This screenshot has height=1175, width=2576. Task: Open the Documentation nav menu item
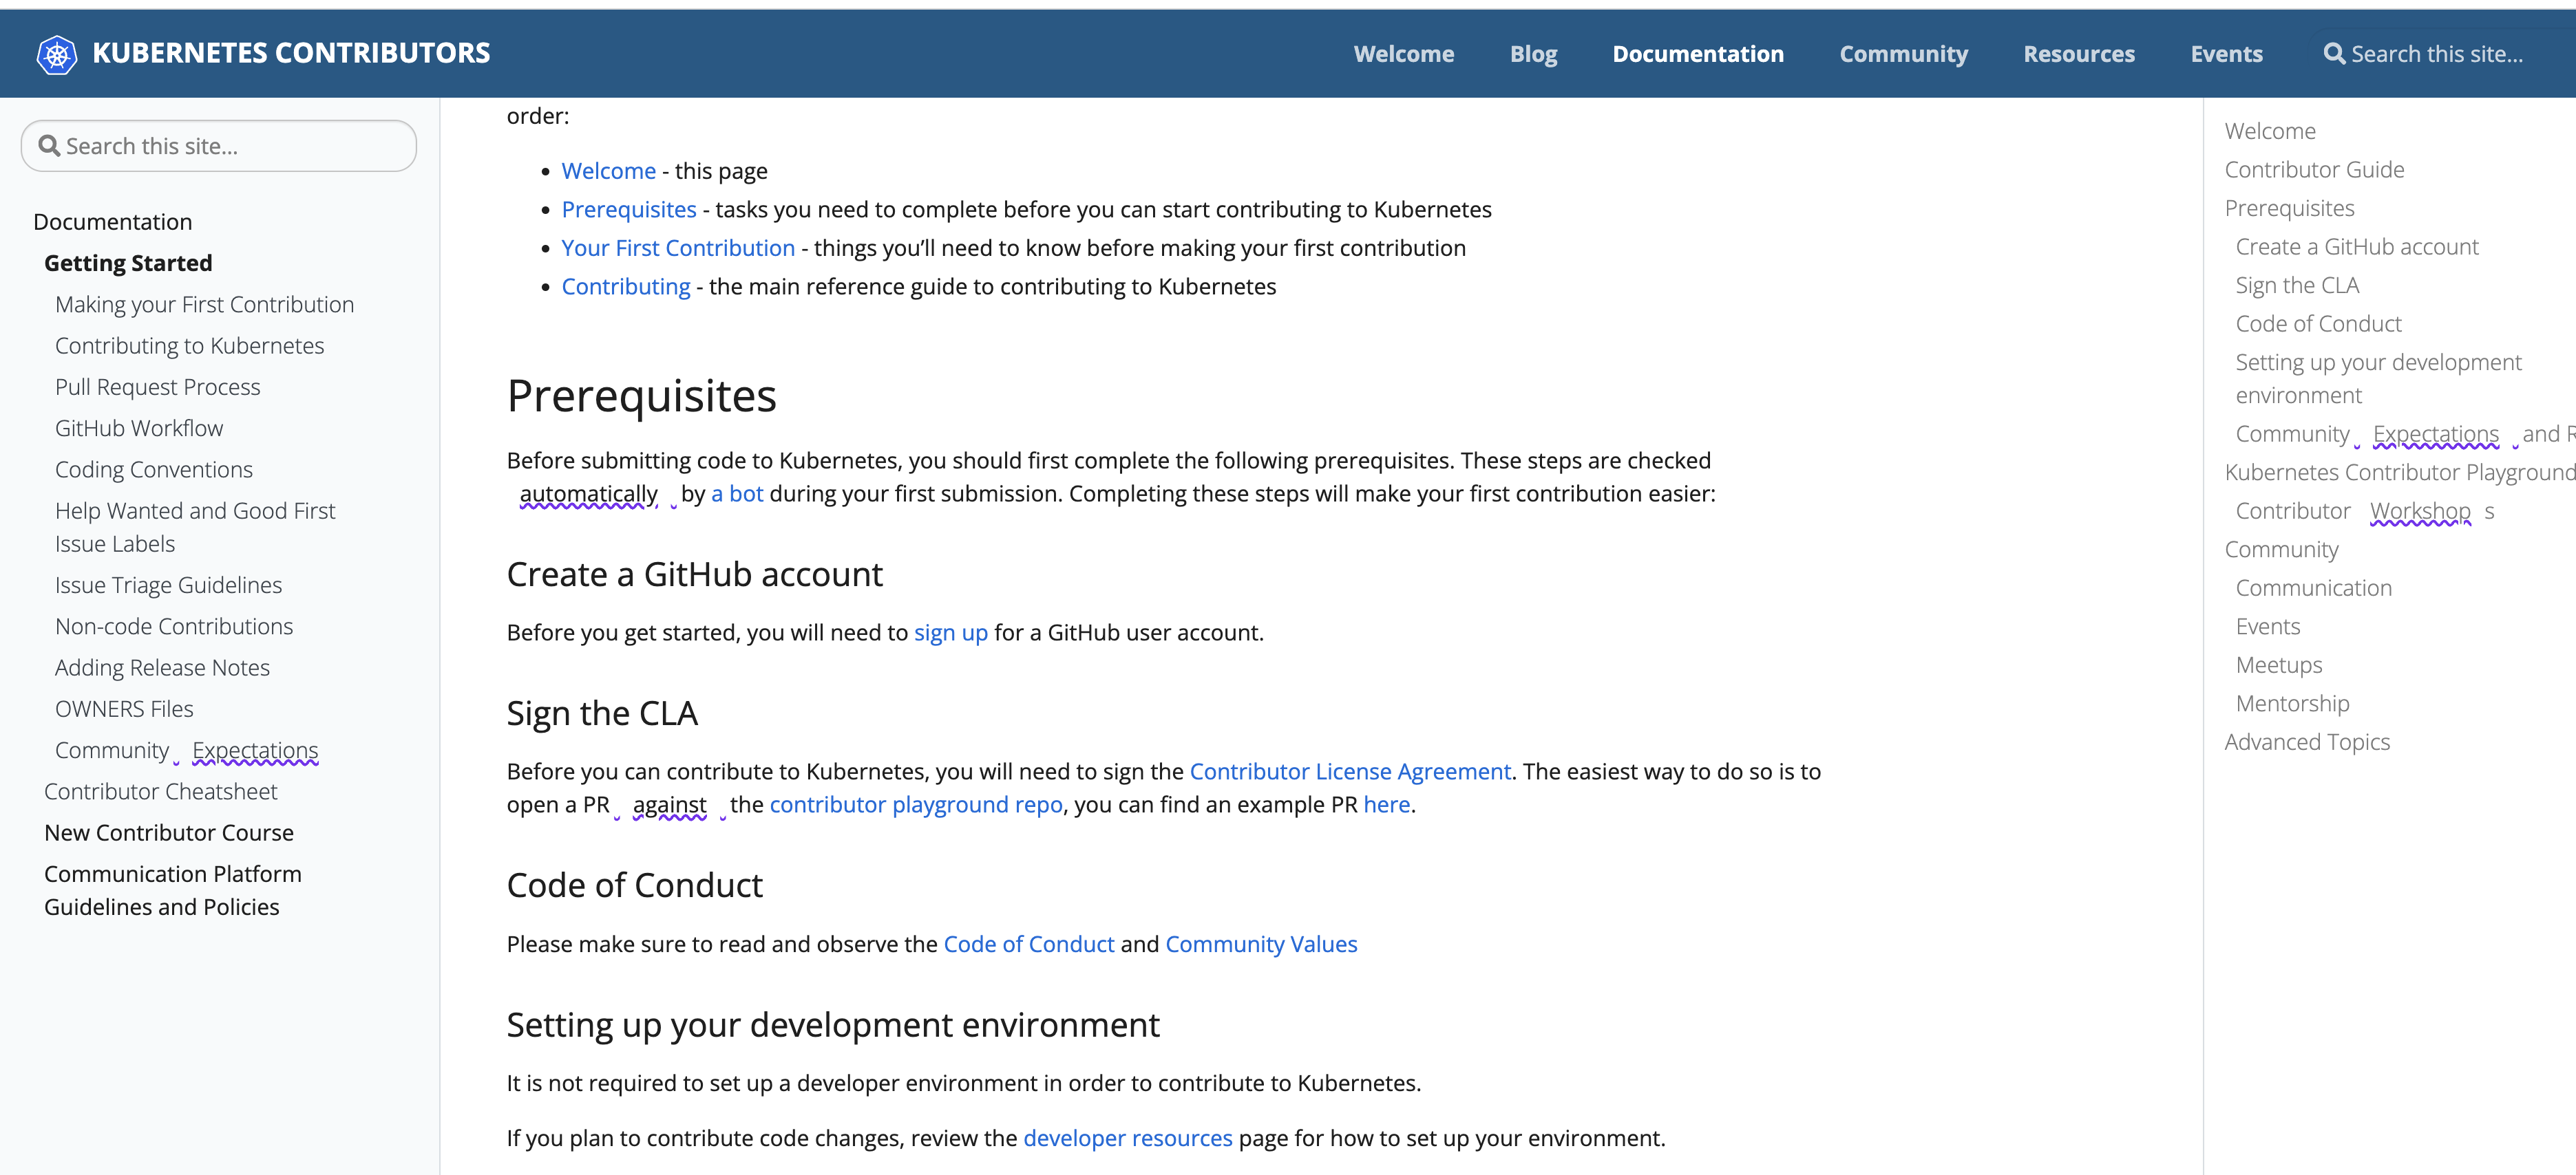(x=1697, y=54)
